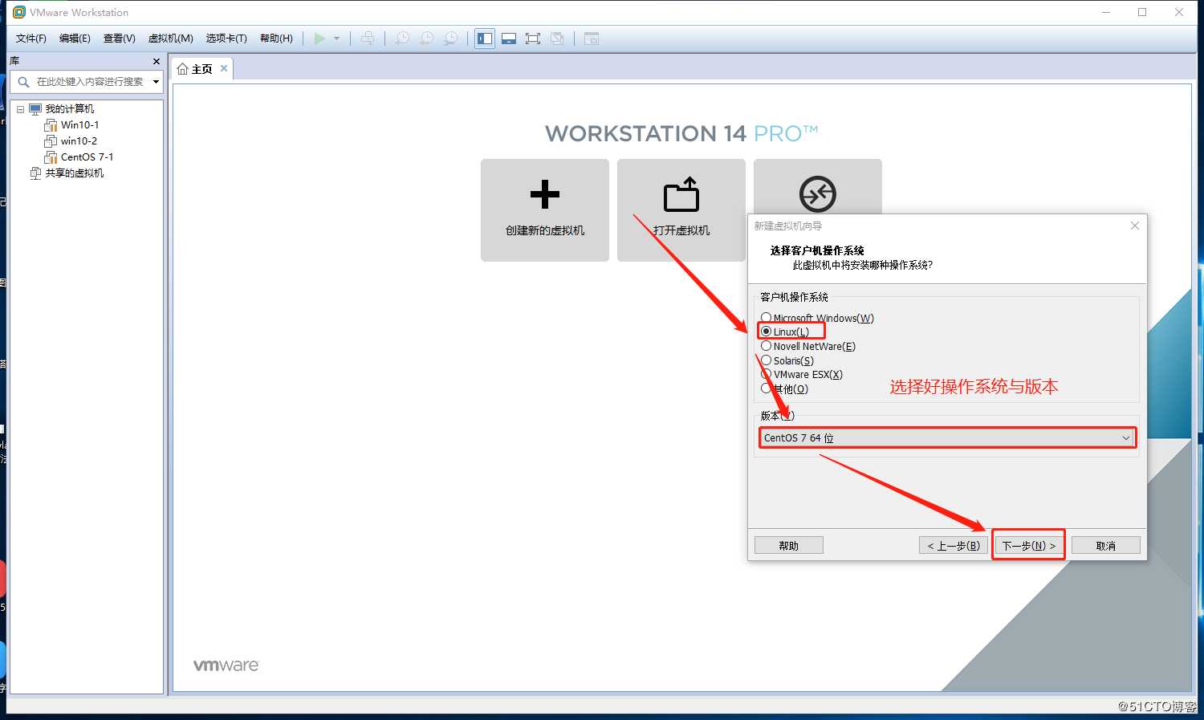Click the take snapshot toolbar icon
The image size is (1204, 720).
coord(402,39)
